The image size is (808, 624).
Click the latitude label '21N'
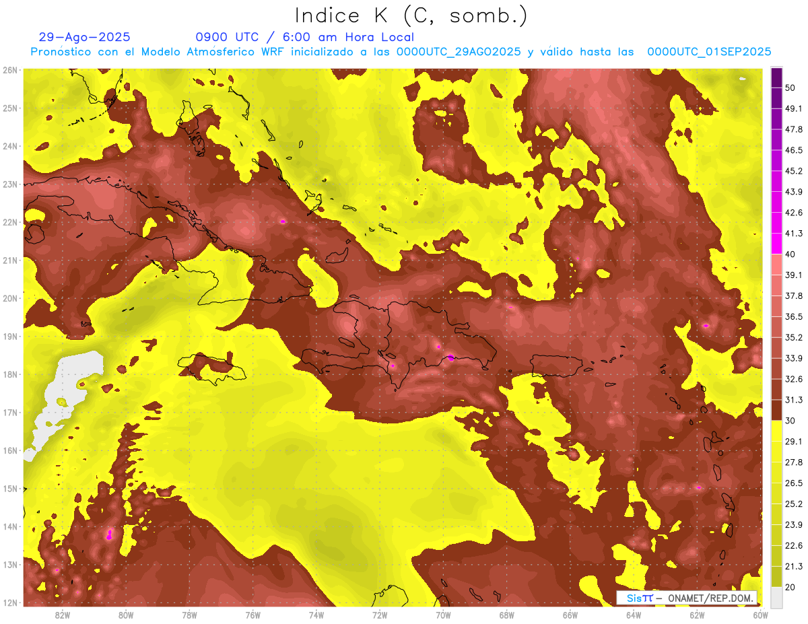click(x=10, y=261)
